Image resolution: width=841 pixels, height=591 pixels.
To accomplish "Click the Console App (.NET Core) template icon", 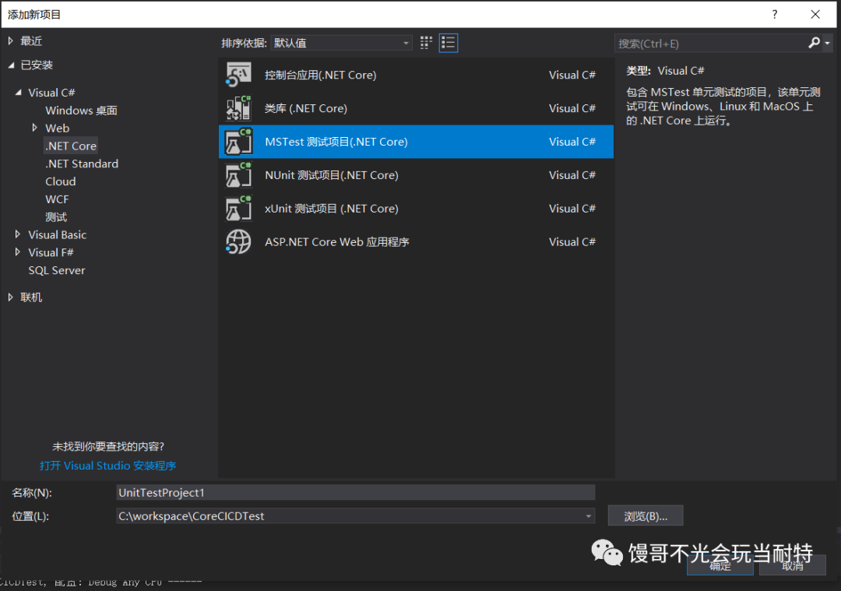I will click(239, 75).
